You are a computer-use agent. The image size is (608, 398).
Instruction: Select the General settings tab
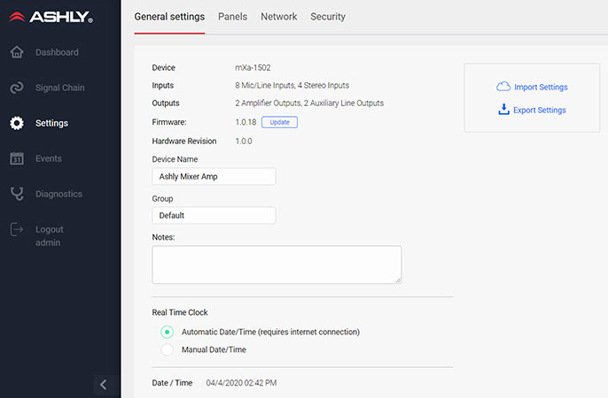click(169, 17)
